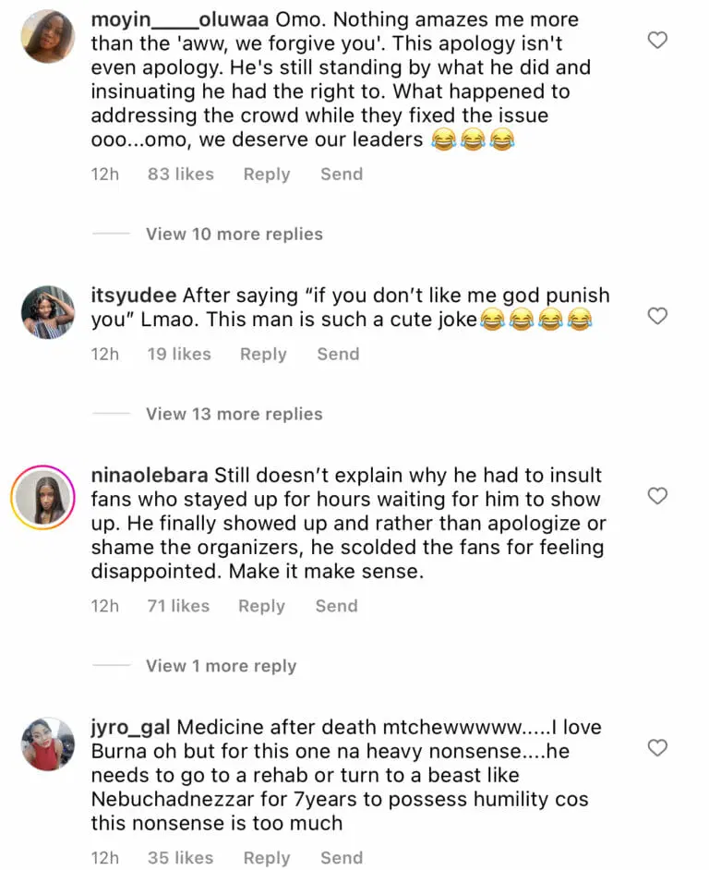Expand View 10 more replies
This screenshot has width=709, height=870.
click(234, 235)
